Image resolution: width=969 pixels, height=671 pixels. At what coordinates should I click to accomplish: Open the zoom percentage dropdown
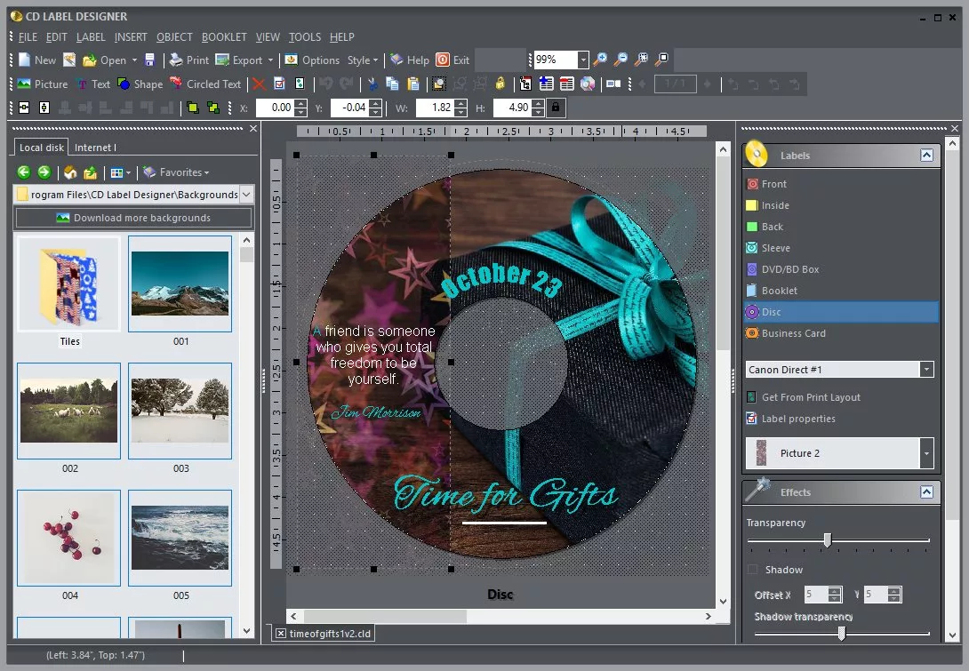(583, 60)
